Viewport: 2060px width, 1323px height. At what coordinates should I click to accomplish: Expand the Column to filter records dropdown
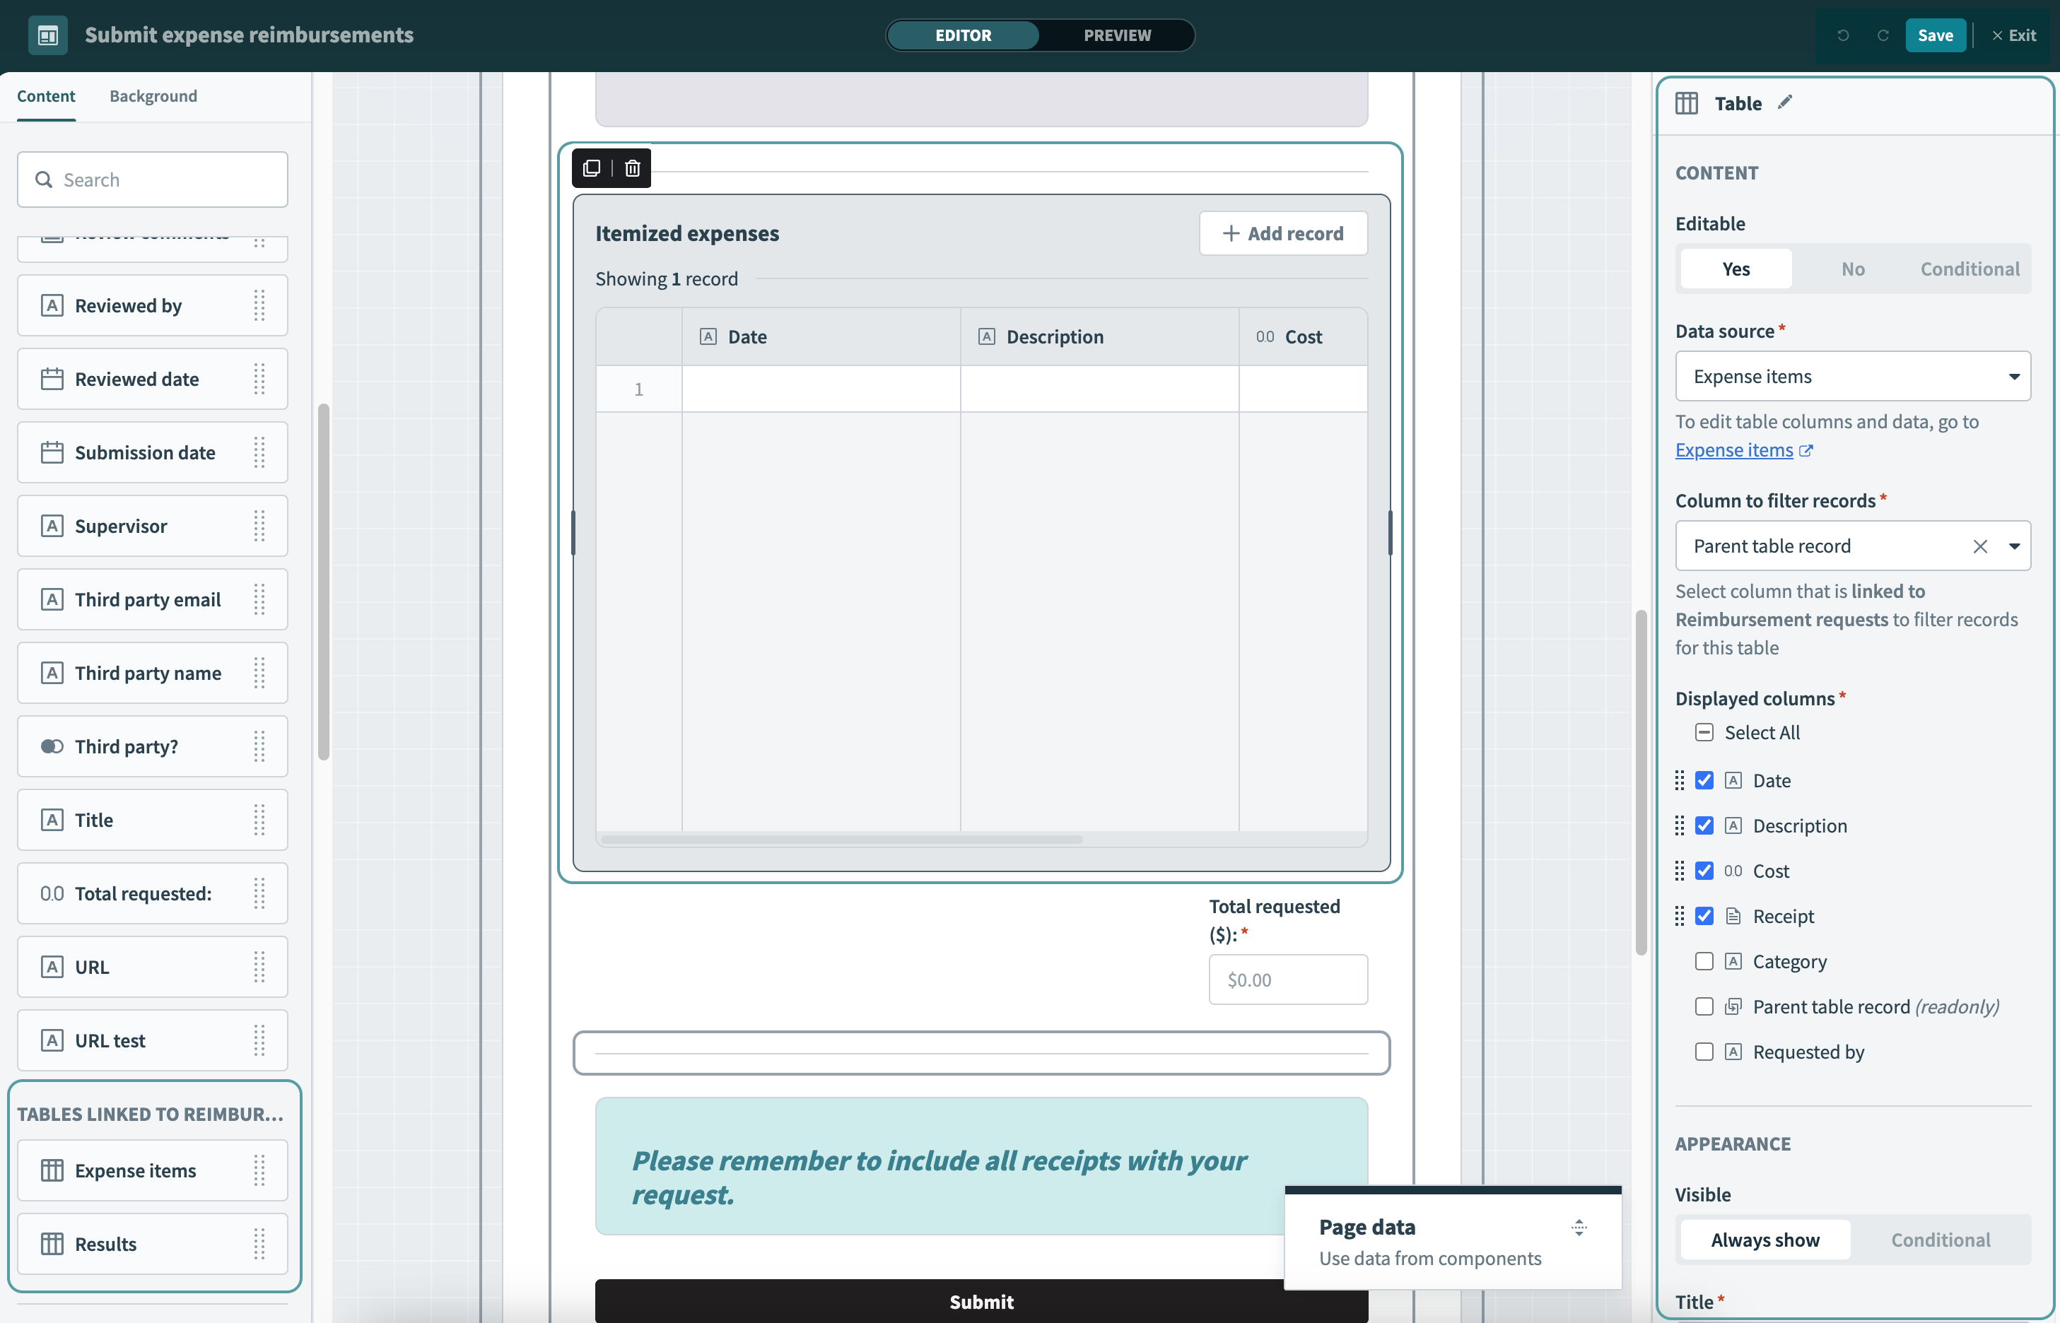(x=2013, y=546)
